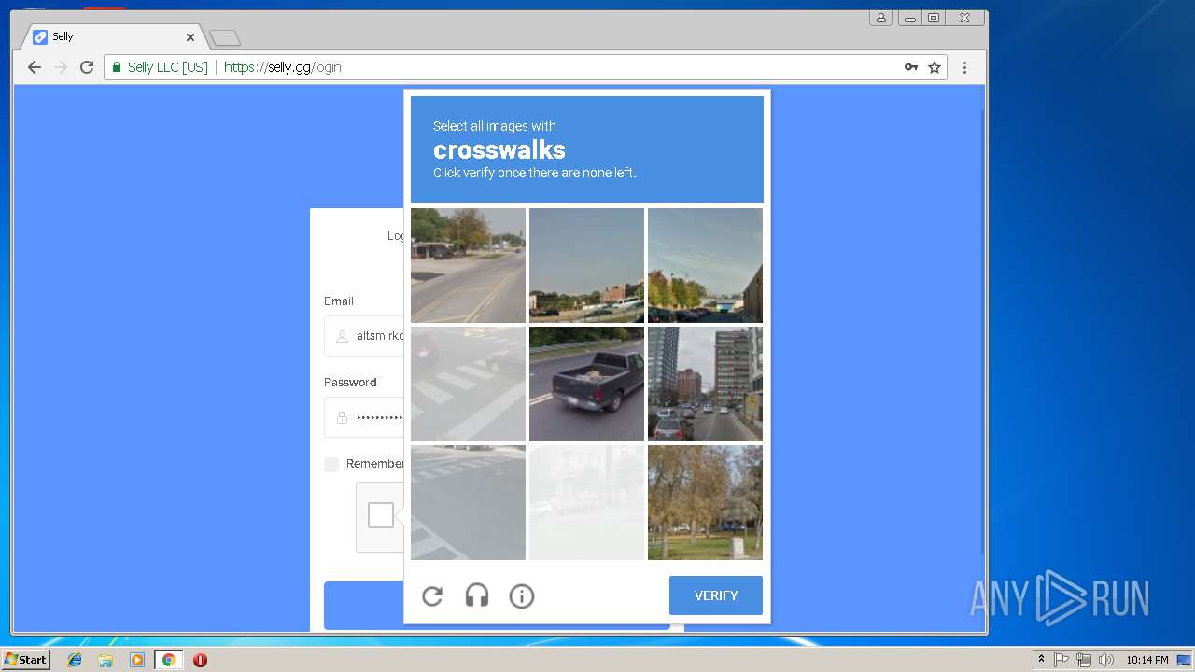1195x672 pixels.
Task: Toggle the Remember me checkbox
Action: [x=331, y=464]
